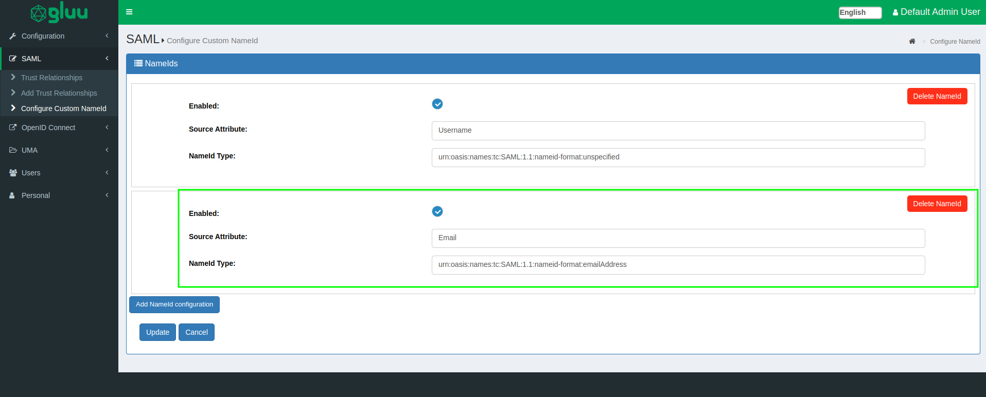Open Trust Relationships in the sidebar
The image size is (986, 397).
pos(51,78)
